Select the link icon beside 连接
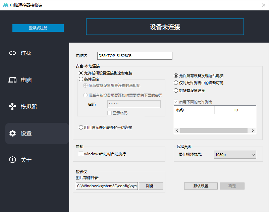Viewport: 269px width, 212px height. (12, 53)
